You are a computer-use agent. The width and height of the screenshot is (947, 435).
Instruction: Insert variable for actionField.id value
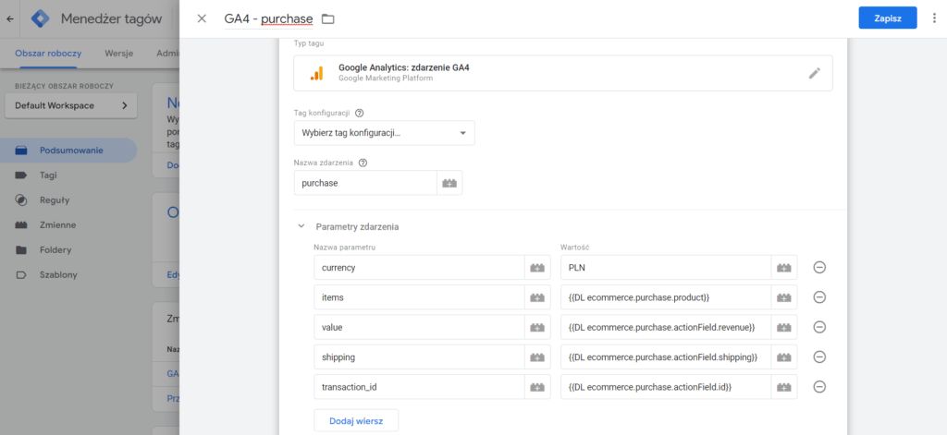tap(784, 387)
